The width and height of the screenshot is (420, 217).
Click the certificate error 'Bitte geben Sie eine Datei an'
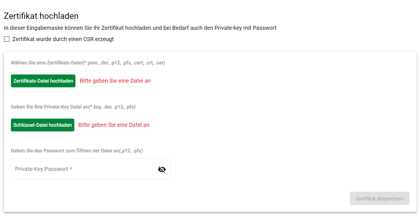tap(115, 81)
